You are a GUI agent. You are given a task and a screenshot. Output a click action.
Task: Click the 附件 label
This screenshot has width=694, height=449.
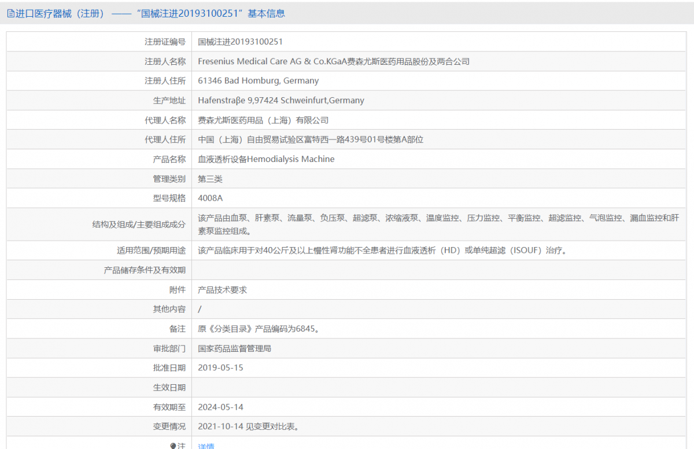pyautogui.click(x=178, y=290)
